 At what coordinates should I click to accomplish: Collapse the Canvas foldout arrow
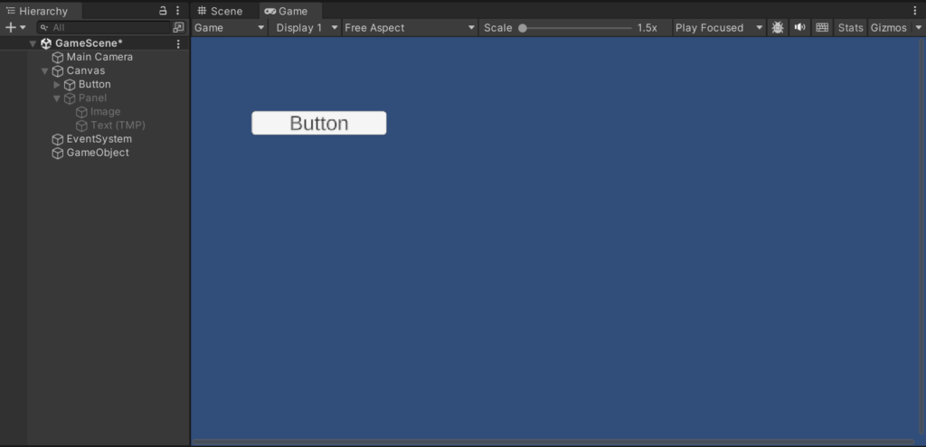45,71
